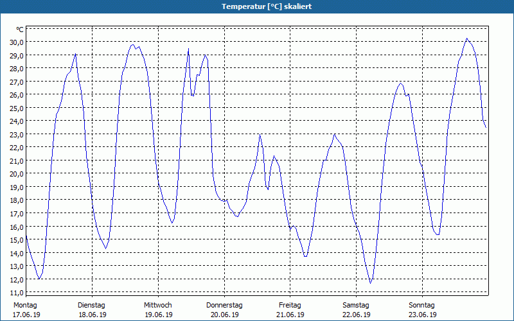Viewport: 514px width, 321px height.
Task: Click the 23.06.19 date label
Action: 423,315
